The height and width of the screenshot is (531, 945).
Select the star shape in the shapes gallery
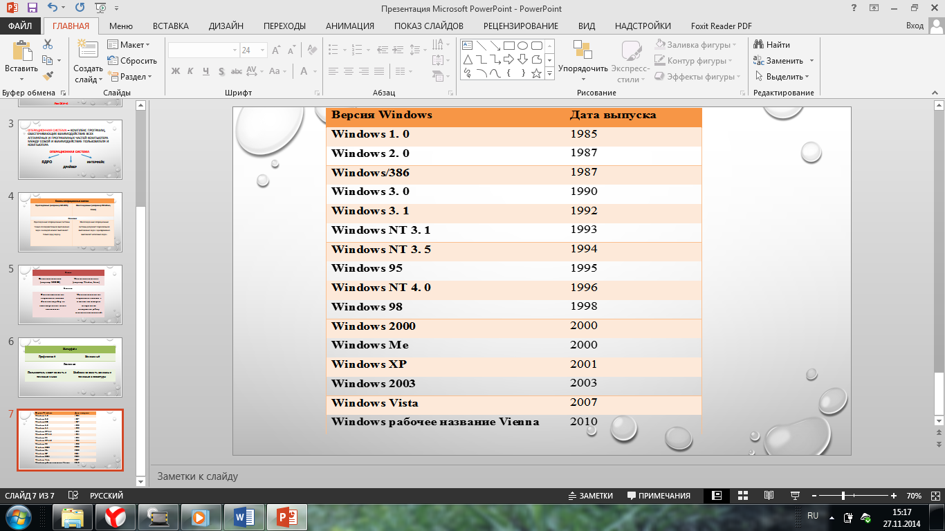pyautogui.click(x=536, y=73)
